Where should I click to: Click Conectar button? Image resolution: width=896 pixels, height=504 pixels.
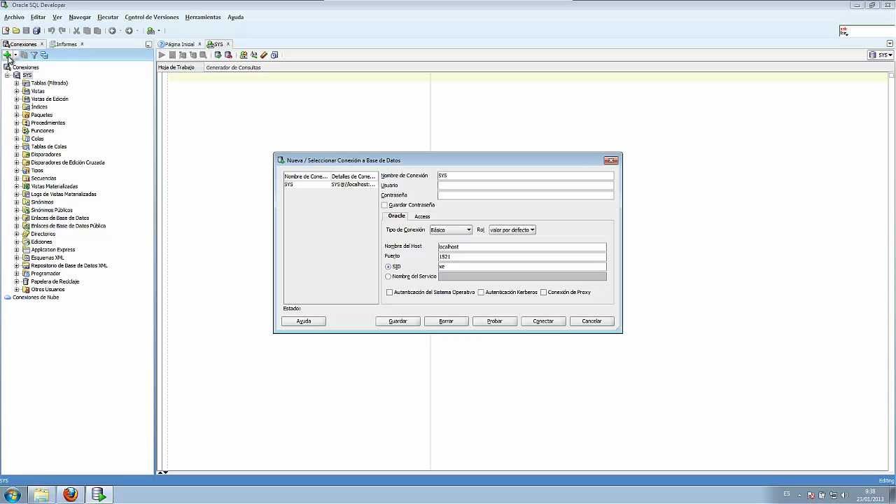pos(543,321)
